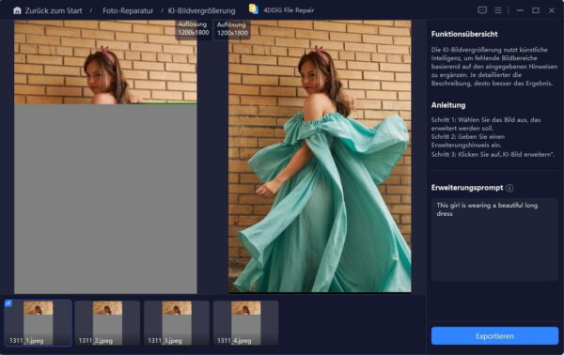The image size is (564, 355).
Task: Click the original image preview with gray area
Action: pyautogui.click(x=105, y=157)
